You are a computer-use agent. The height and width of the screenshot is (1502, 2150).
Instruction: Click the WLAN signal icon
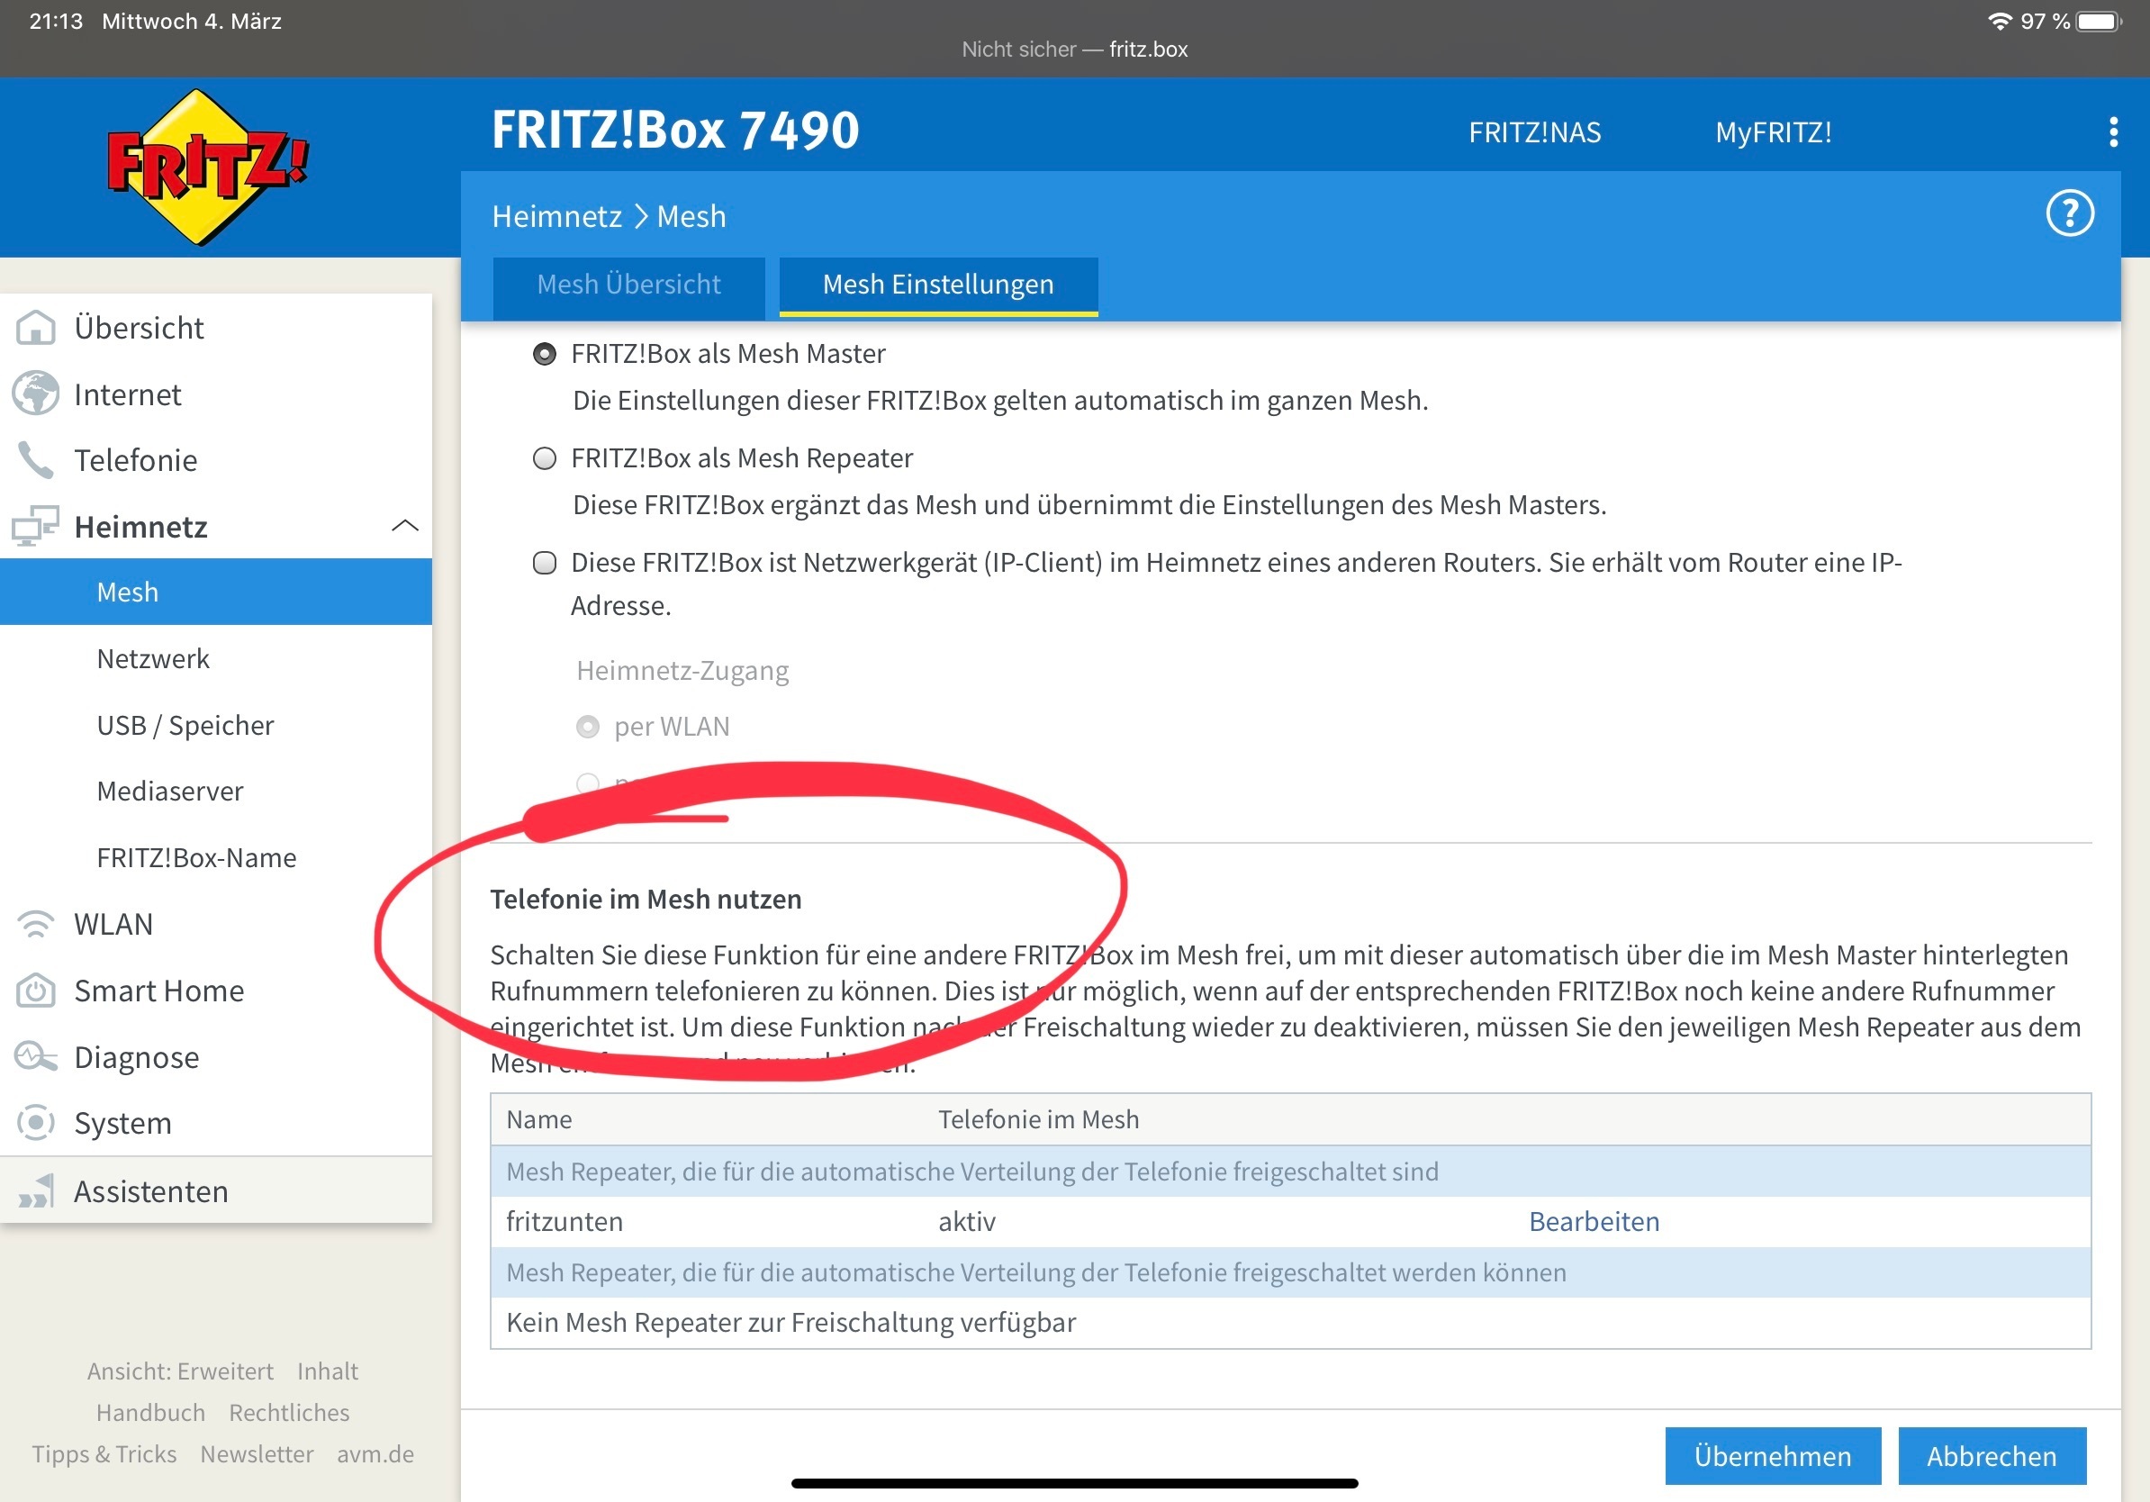[36, 923]
